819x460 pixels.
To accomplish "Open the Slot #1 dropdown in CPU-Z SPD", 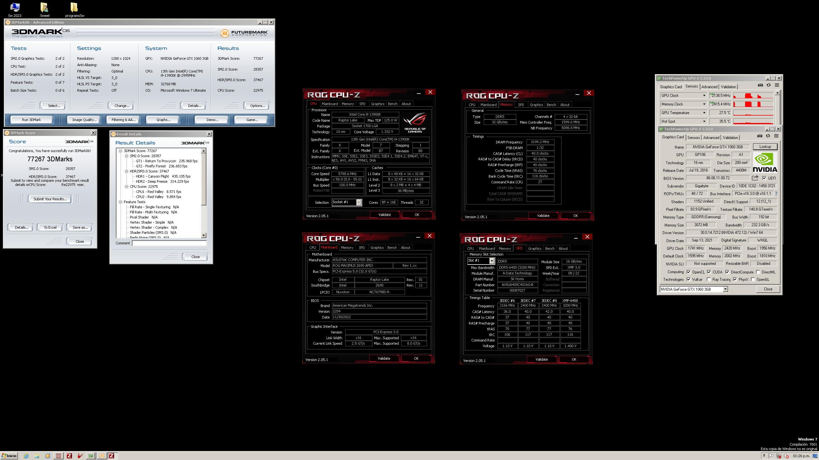I will 481,261.
